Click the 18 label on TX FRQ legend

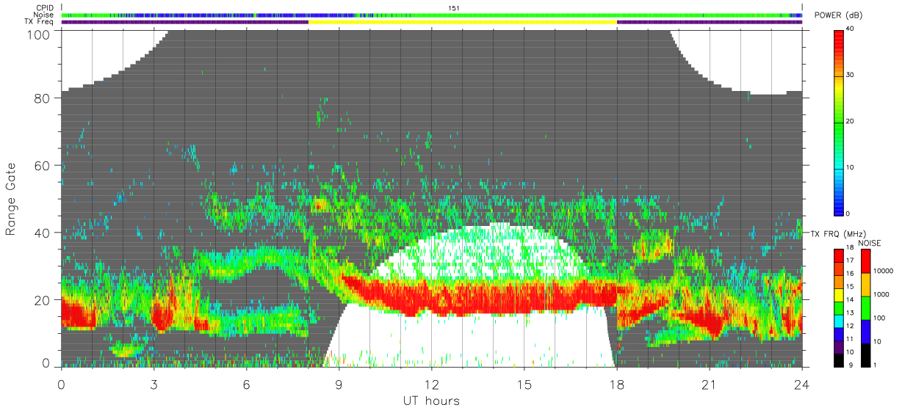click(x=851, y=249)
